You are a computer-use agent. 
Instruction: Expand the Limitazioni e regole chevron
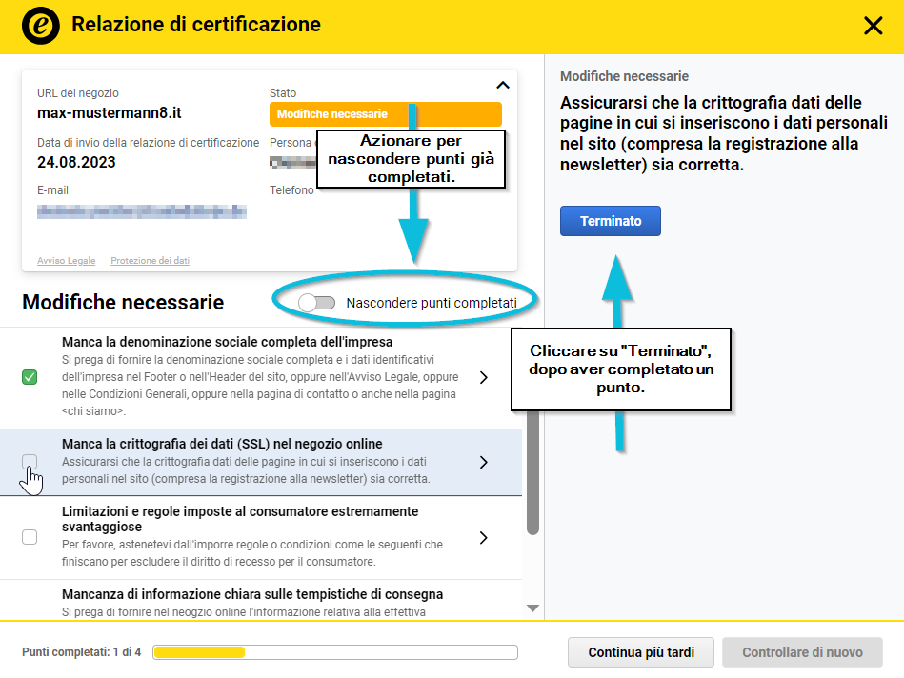coord(484,537)
